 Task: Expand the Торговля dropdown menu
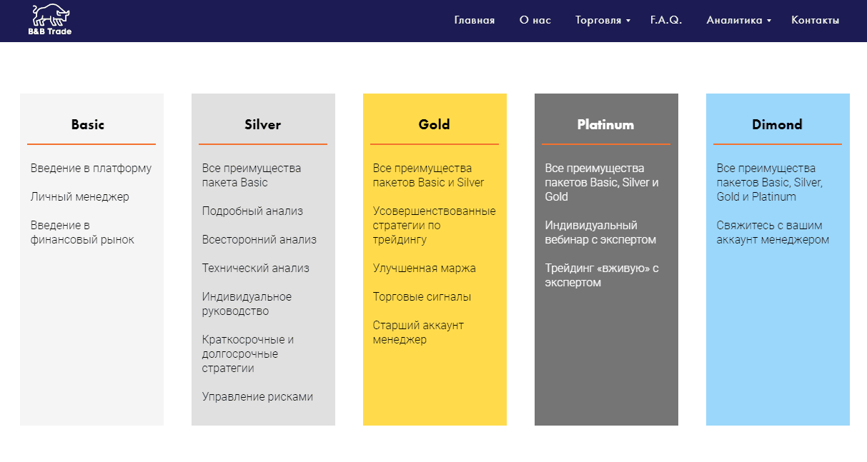pos(603,20)
